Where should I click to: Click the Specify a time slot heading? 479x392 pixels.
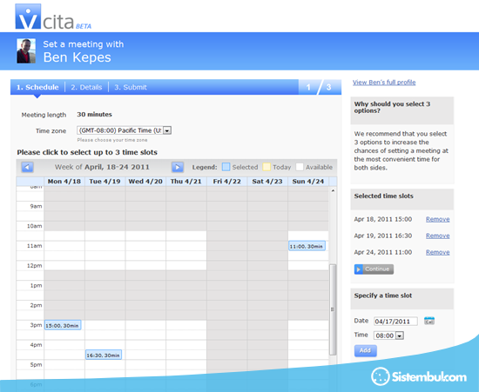(383, 296)
